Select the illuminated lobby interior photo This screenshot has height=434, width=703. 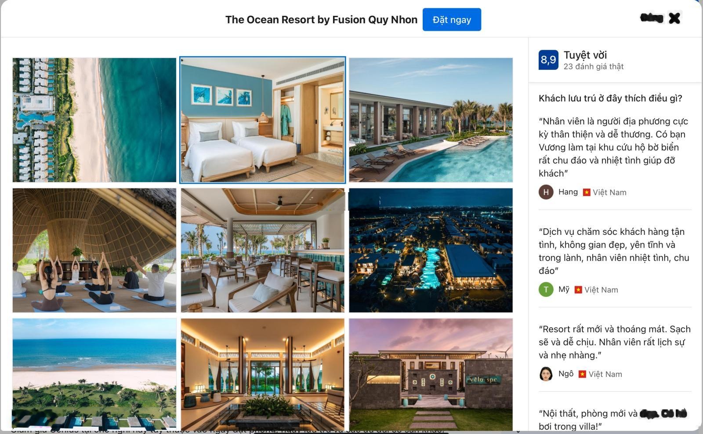click(263, 374)
